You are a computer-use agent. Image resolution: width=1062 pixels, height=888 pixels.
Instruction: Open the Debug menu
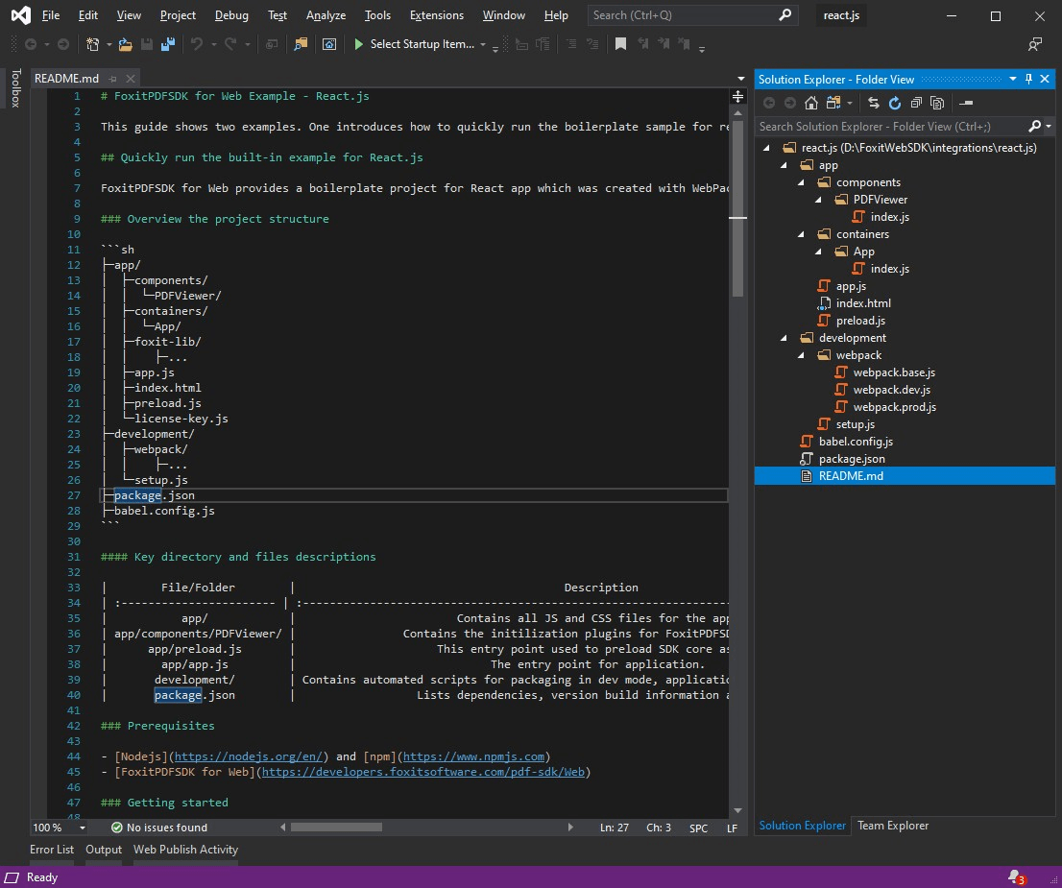[231, 15]
